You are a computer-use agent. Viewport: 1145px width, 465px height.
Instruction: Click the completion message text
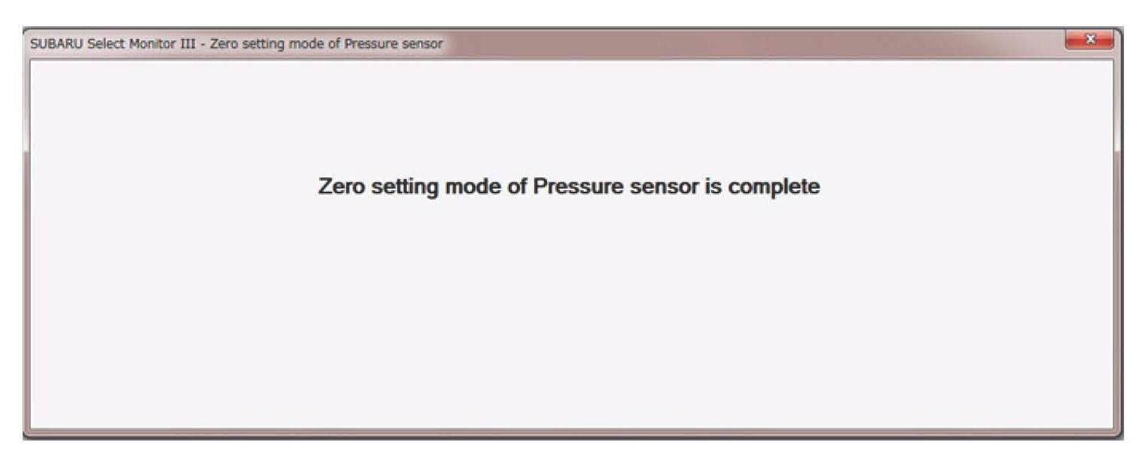coord(569,186)
